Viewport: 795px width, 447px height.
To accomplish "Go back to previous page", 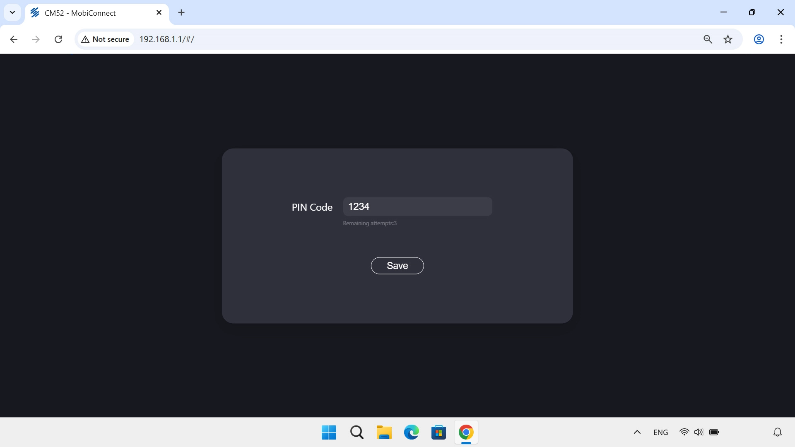I will [x=14, y=39].
